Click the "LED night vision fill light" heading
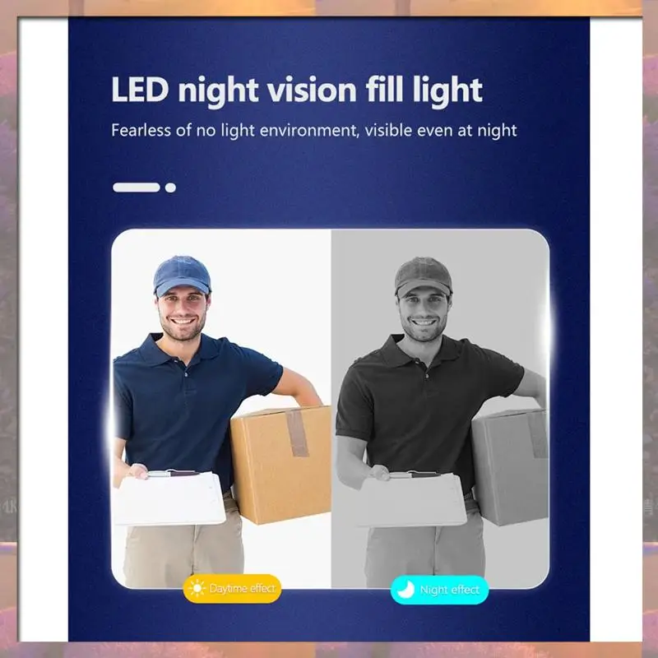 [297, 91]
